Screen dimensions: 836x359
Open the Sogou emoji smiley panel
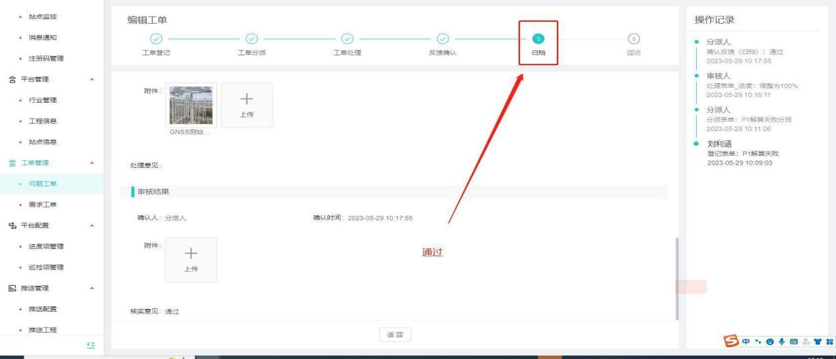coord(771,341)
